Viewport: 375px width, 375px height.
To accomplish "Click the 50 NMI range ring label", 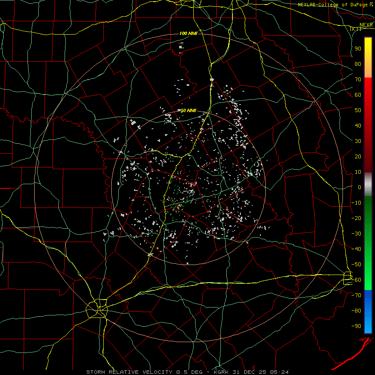I will (x=188, y=110).
